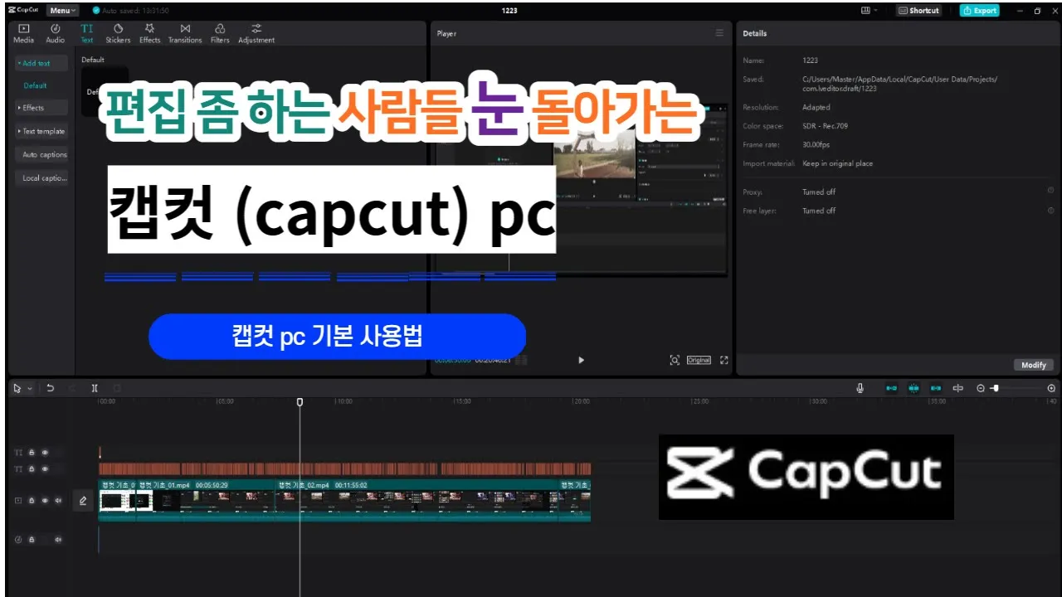The image size is (1062, 597).
Task: Undo the last action
Action: pos(51,388)
